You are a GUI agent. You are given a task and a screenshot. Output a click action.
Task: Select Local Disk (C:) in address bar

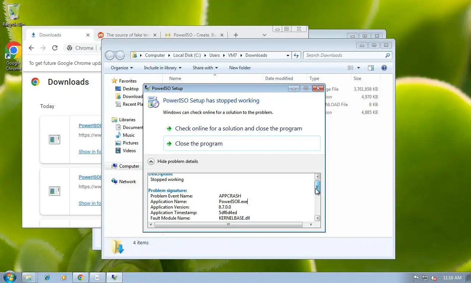187,55
